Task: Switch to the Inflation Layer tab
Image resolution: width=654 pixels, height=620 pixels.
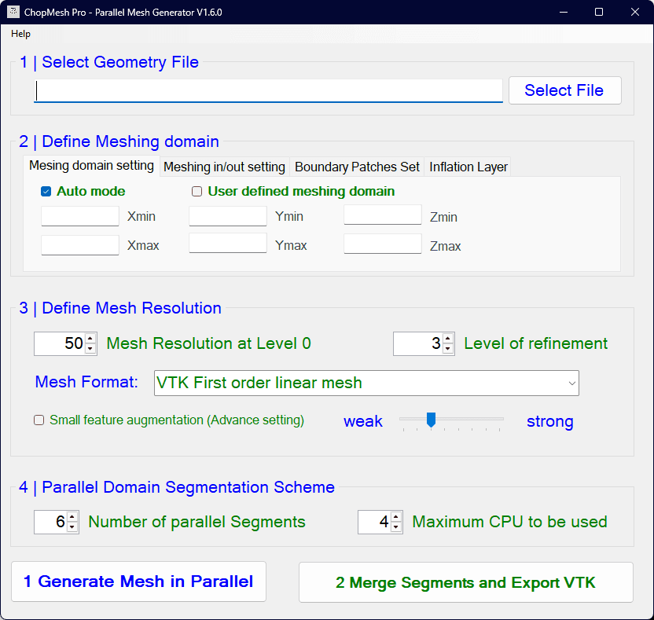Action: 468,167
